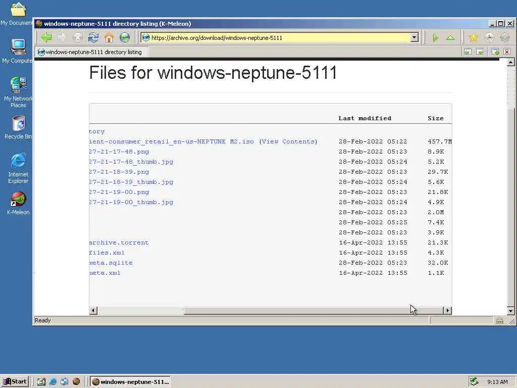Click the '16-Apr-2022 13:55' date in archive.torrent row
The height and width of the screenshot is (388, 517).
373,243
